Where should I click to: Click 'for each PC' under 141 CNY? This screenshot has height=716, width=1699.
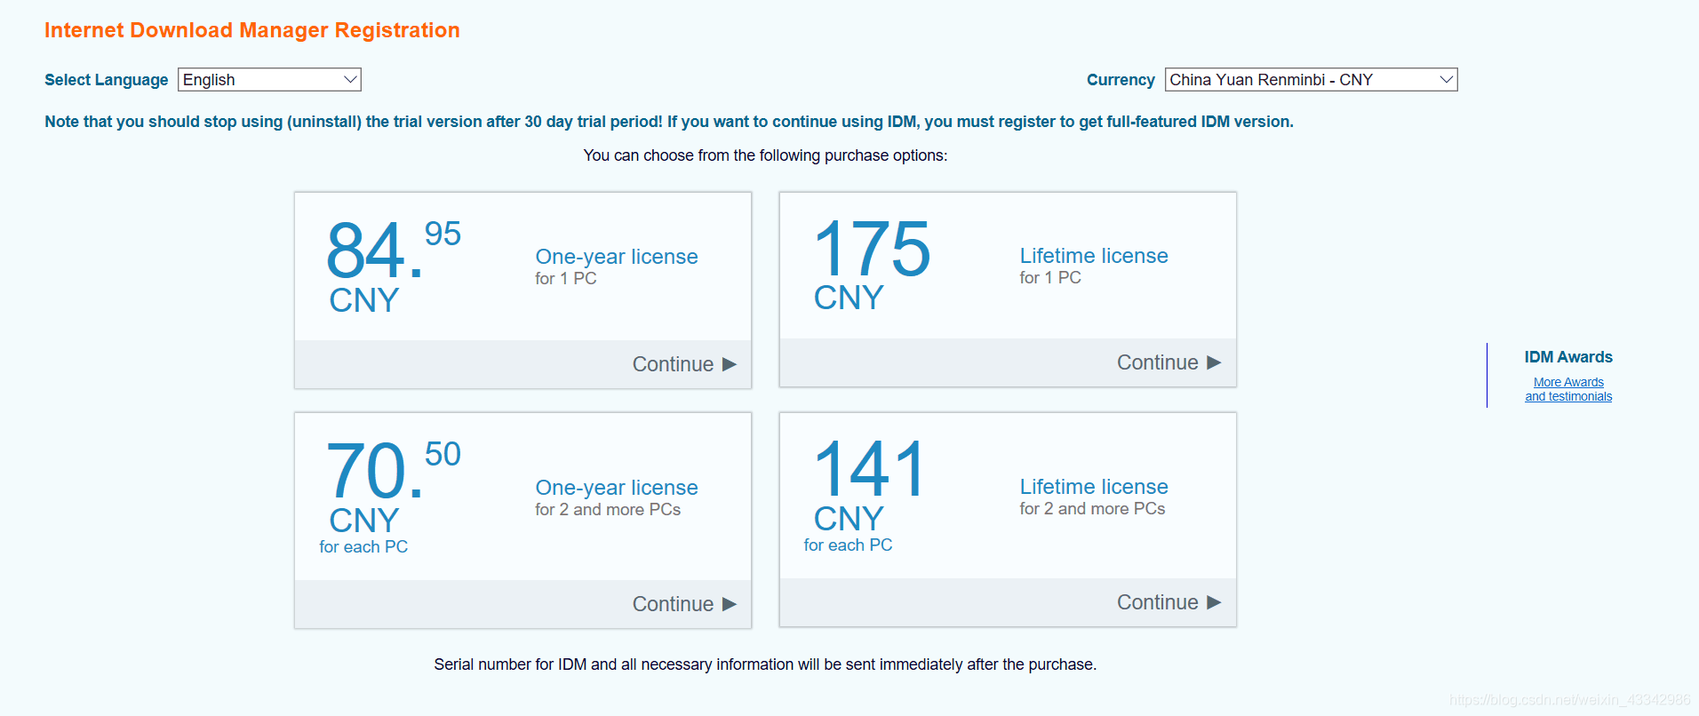[848, 545]
